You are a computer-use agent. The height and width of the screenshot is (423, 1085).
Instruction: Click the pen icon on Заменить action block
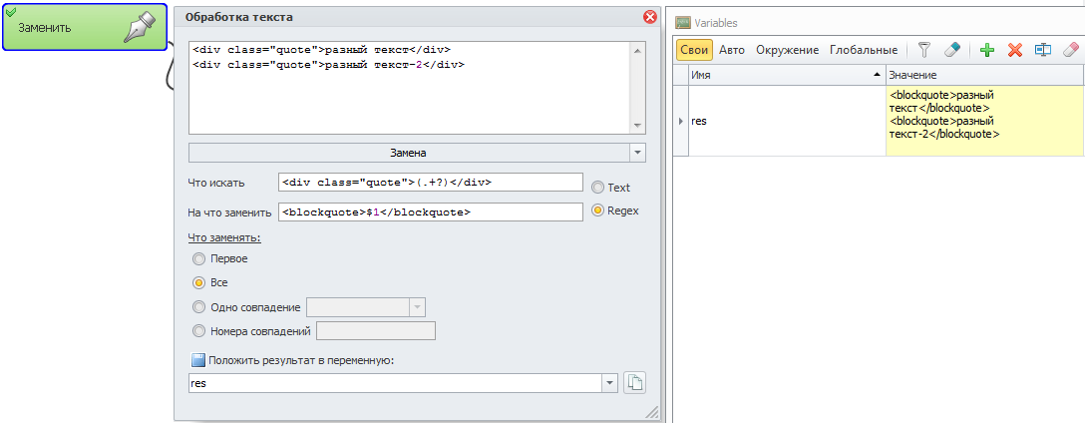click(142, 27)
